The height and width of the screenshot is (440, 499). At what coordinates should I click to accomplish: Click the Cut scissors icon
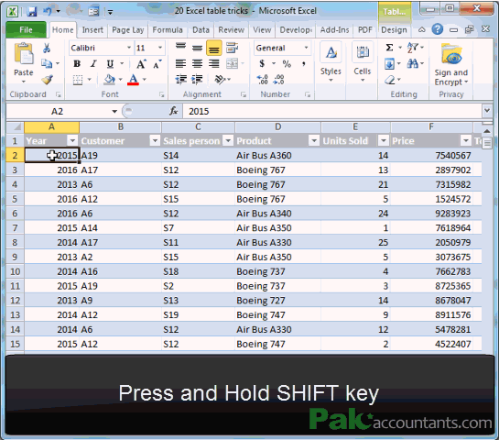tap(47, 48)
